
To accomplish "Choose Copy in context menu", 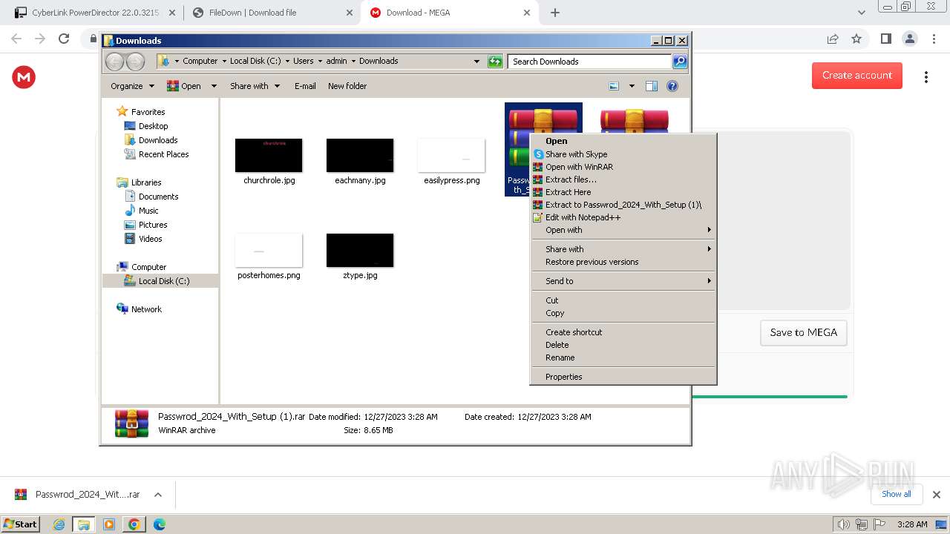I will [623, 313].
